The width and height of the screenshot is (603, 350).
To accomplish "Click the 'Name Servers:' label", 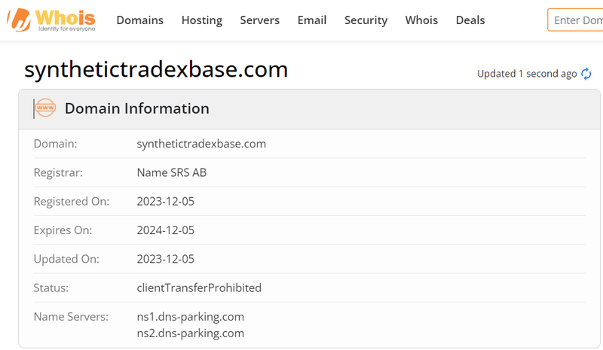I will 71,317.
